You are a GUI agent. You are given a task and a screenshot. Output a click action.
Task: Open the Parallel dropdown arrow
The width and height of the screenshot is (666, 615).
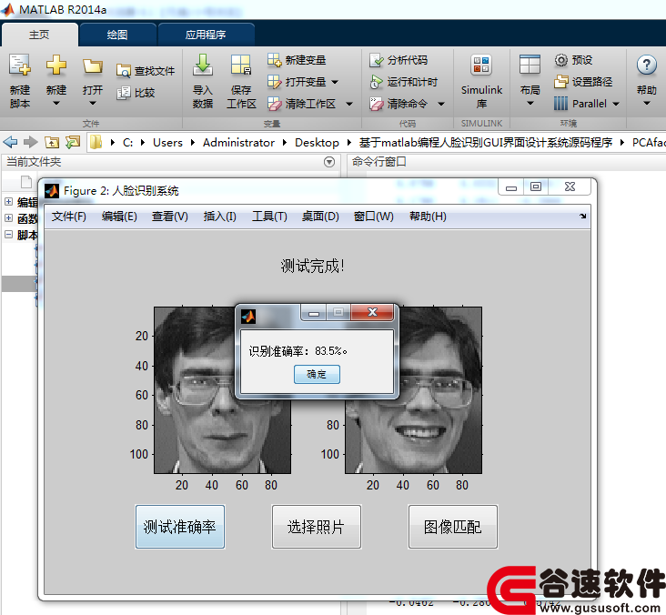(616, 104)
